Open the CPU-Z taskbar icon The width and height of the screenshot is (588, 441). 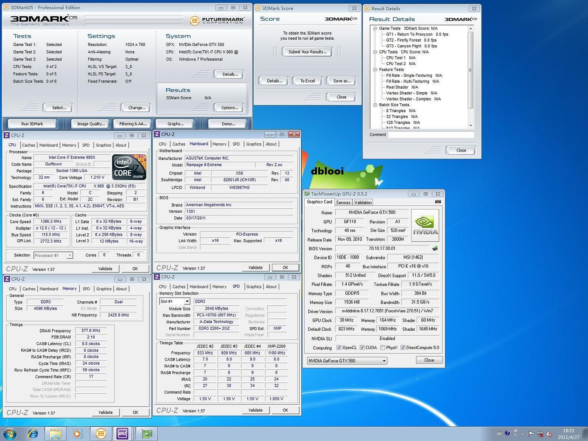click(122, 433)
